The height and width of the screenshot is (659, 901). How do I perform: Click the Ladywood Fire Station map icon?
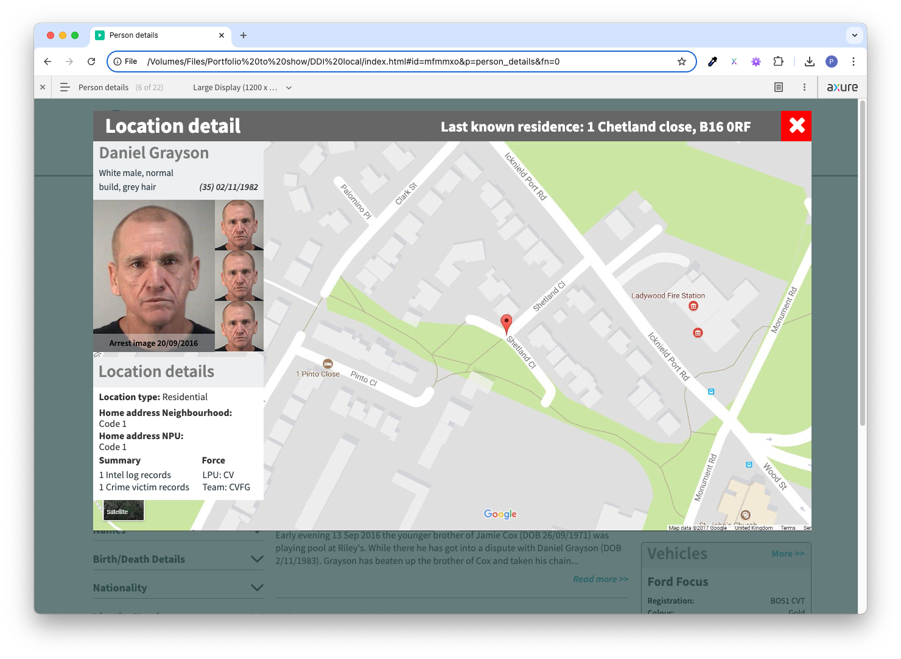click(x=693, y=306)
